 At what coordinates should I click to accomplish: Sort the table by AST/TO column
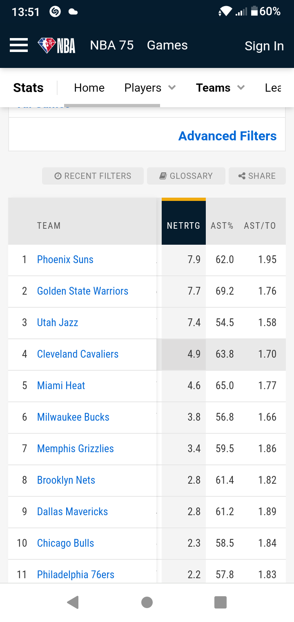260,225
